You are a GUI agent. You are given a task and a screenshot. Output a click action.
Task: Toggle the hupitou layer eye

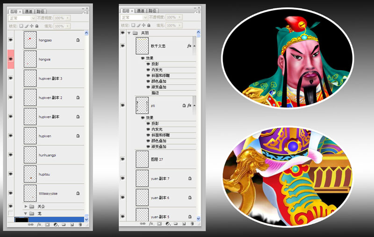pos(11,174)
